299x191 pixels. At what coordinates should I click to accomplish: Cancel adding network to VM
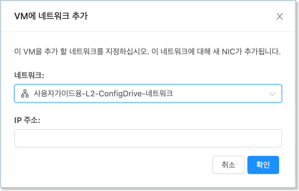click(x=228, y=165)
